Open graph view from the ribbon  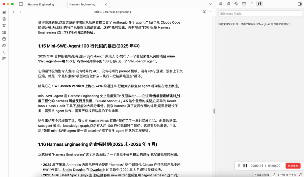coord(4,26)
